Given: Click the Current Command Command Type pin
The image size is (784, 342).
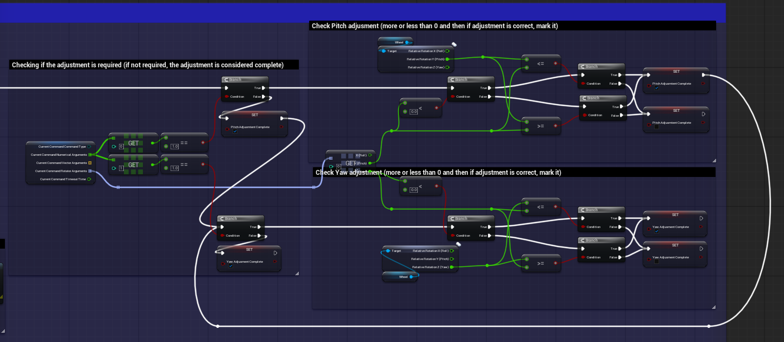Looking at the screenshot, I should (89, 147).
